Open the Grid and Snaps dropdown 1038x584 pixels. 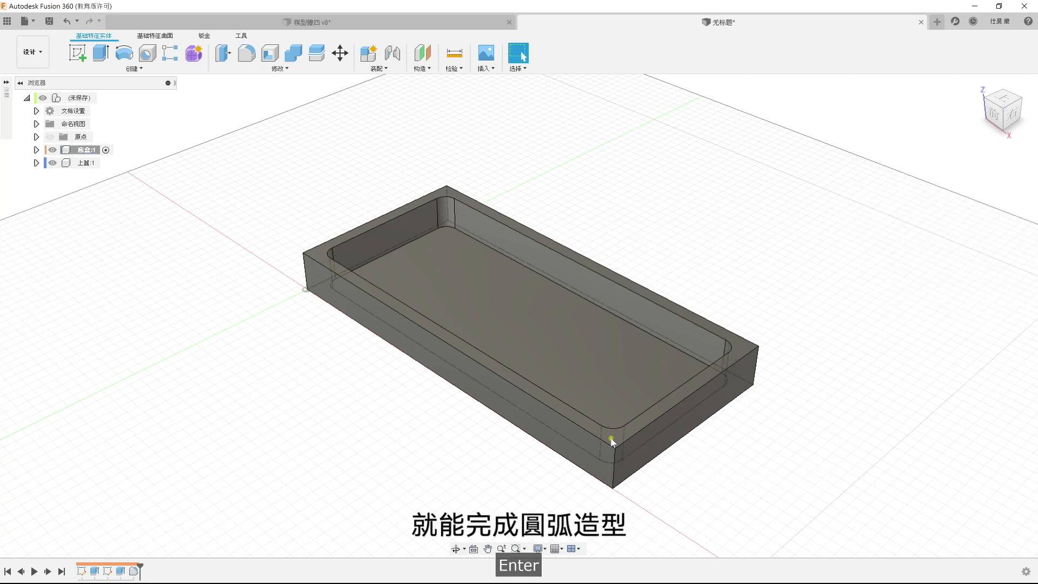(556, 549)
